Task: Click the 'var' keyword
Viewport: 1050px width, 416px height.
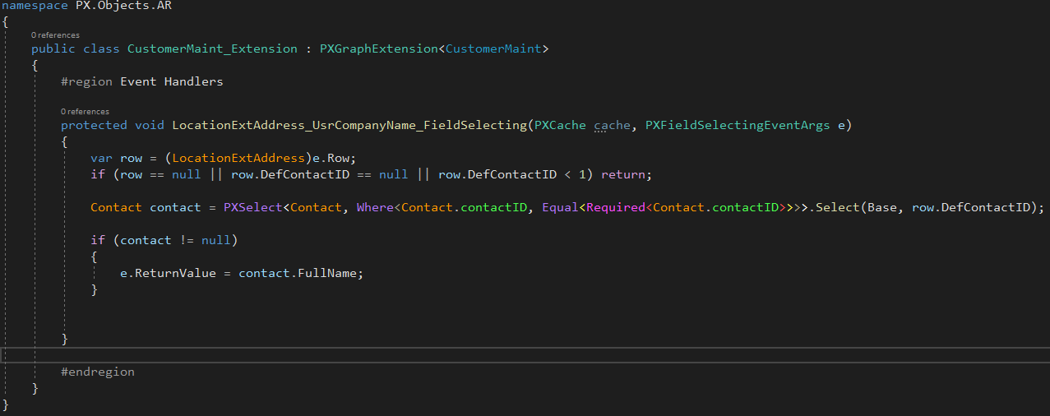Action: pyautogui.click(x=101, y=158)
